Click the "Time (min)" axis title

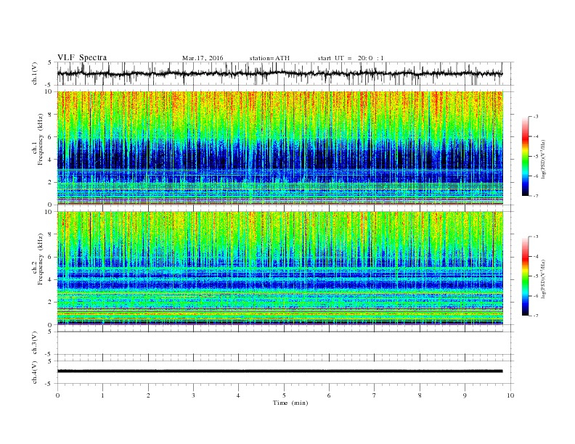(290, 403)
